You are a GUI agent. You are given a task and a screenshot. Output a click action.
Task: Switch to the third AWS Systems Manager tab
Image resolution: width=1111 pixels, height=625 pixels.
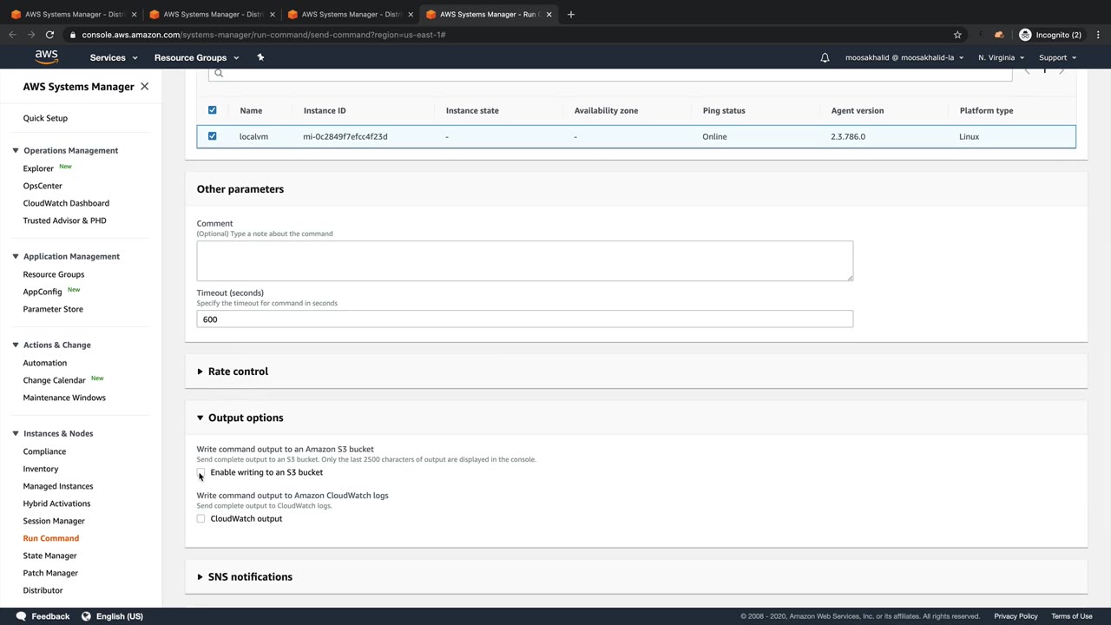click(x=350, y=14)
